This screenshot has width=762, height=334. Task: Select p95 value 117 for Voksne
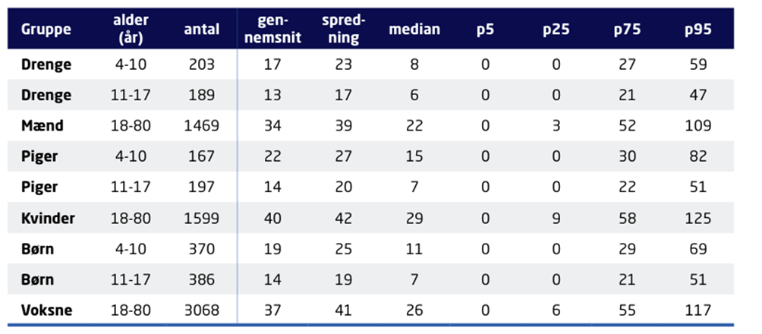[697, 310]
